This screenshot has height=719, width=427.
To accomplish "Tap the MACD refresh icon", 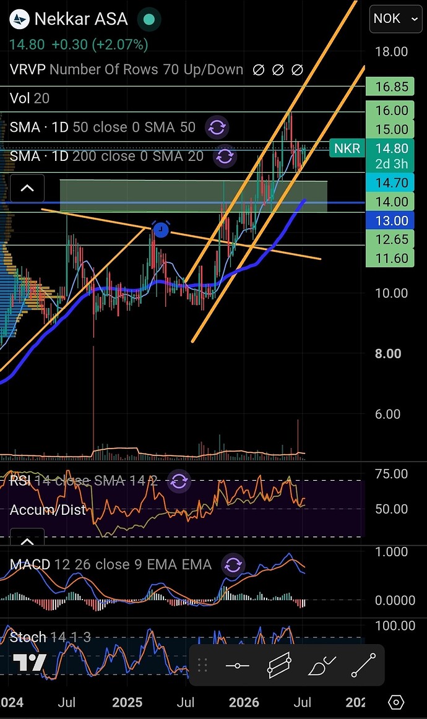I will tap(233, 564).
